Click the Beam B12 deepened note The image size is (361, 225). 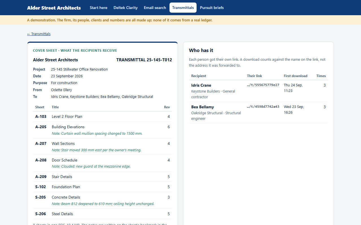coord(103,204)
